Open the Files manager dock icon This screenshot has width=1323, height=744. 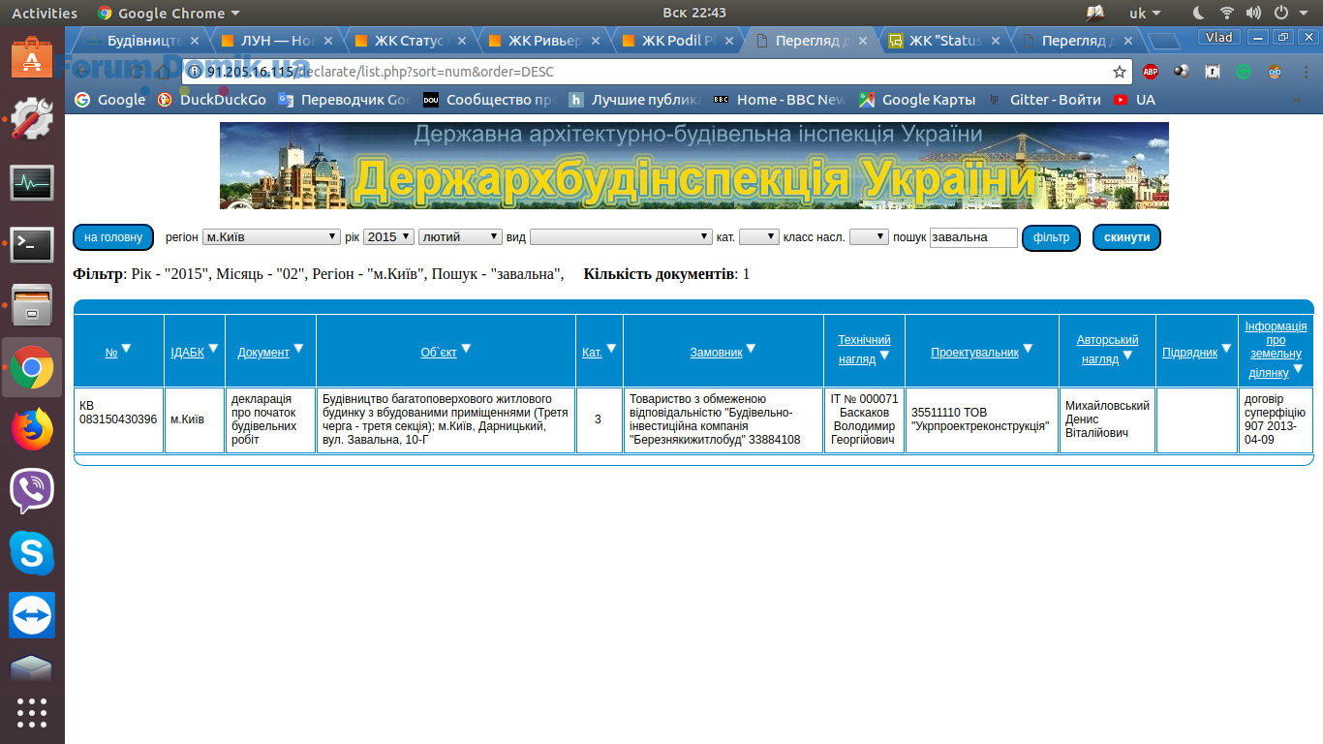point(32,306)
